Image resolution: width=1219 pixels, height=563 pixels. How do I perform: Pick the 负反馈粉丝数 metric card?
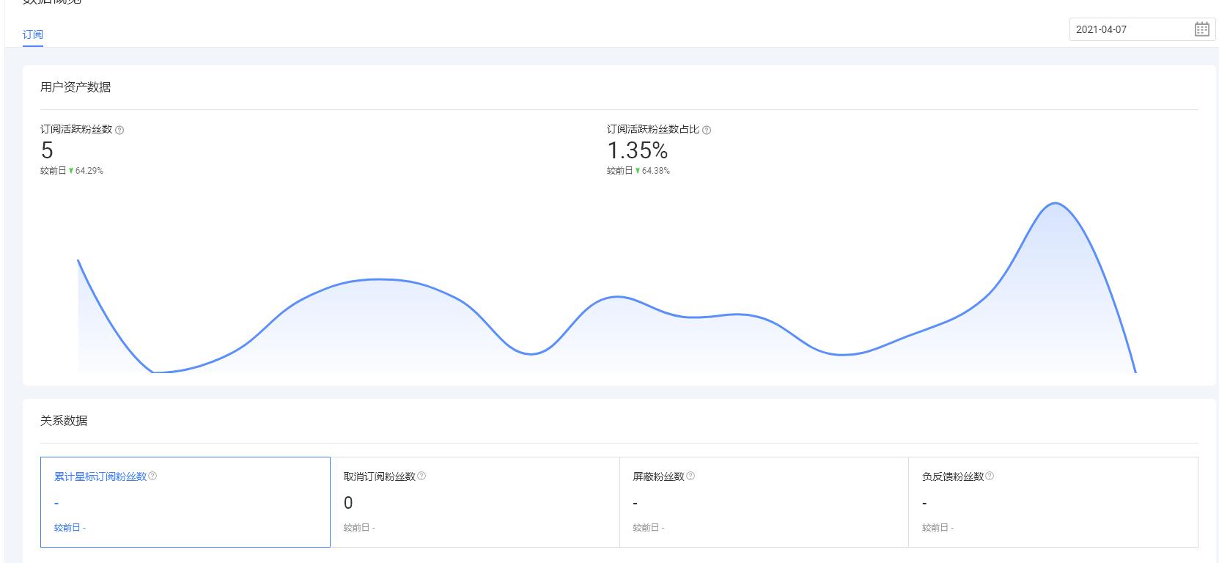[x=1053, y=502]
